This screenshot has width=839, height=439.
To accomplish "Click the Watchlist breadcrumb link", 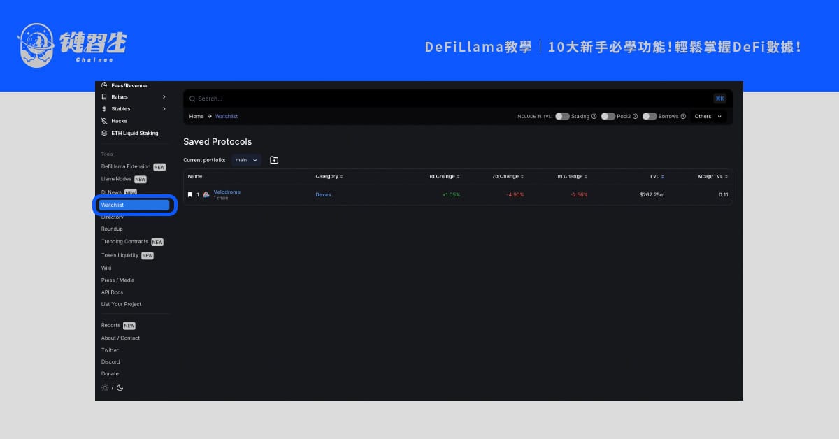I will (x=227, y=117).
